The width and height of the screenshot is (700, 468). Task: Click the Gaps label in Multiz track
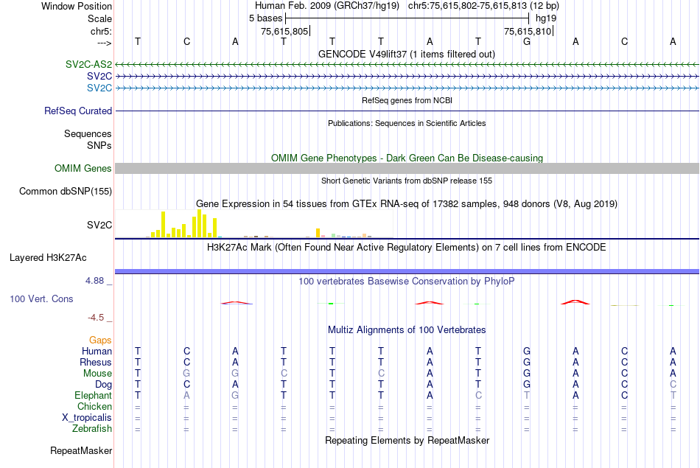click(100, 340)
